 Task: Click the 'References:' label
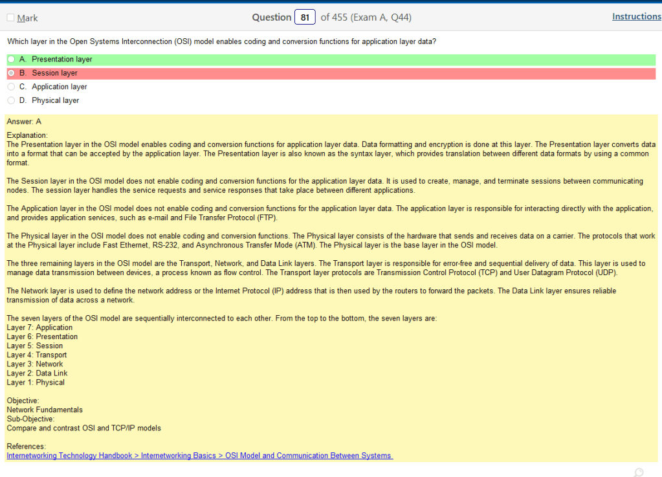click(x=27, y=447)
